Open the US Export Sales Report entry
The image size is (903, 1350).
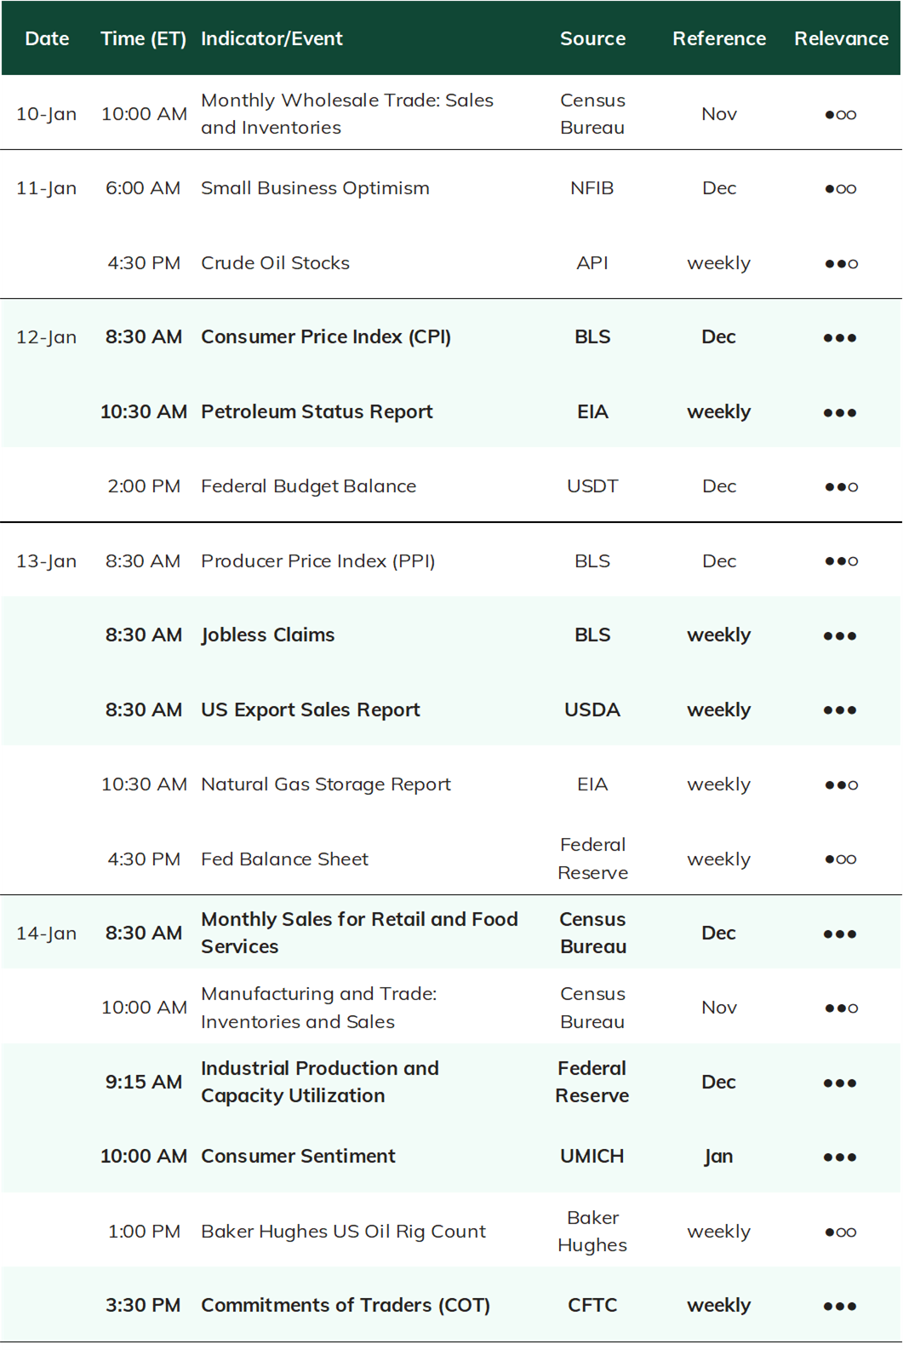coord(311,710)
